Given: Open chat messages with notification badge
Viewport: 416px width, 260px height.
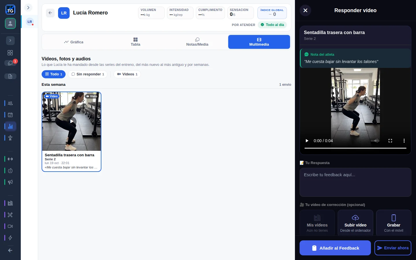Looking at the screenshot, I should point(10,63).
